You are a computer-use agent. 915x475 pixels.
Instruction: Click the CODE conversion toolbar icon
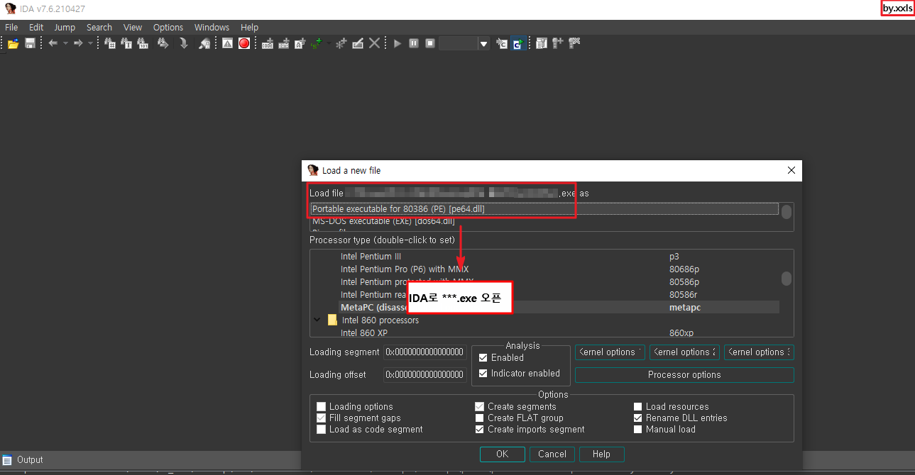[x=268, y=43]
